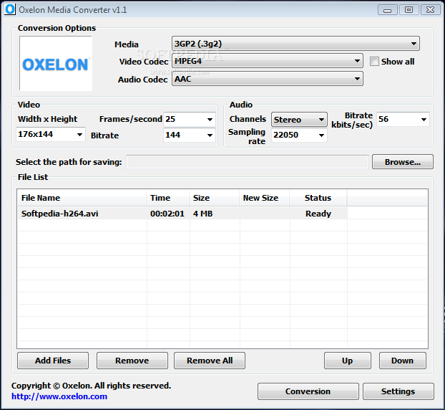Viewport: 445px width, 410px height.
Task: Open the Video Codec dropdown
Action: [x=268, y=61]
